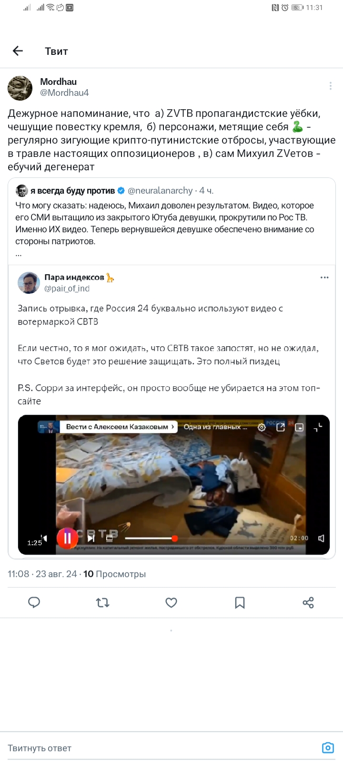This screenshot has height=763, width=343.
Task: Attach a photo with camera icon
Action: click(x=328, y=747)
